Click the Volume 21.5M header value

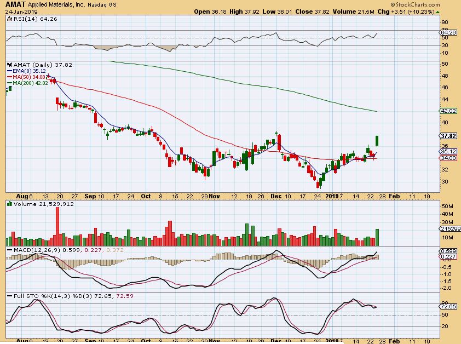[x=353, y=12]
